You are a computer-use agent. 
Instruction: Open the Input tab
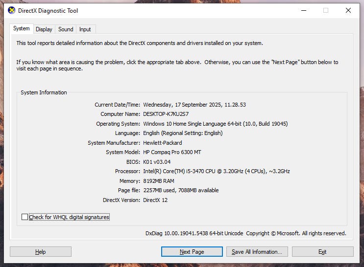85,29
